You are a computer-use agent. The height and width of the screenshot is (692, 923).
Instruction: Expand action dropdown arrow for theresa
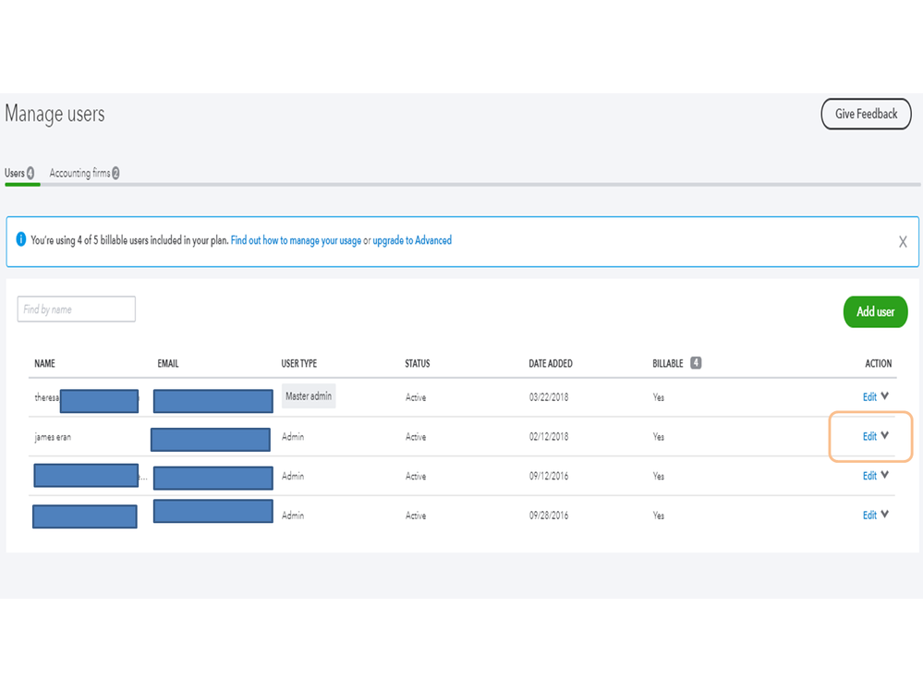tap(885, 396)
